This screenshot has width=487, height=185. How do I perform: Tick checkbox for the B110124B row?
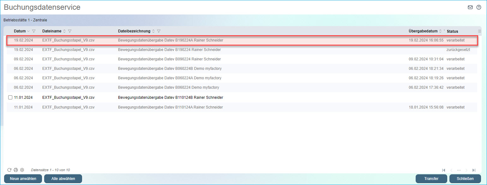(10, 98)
